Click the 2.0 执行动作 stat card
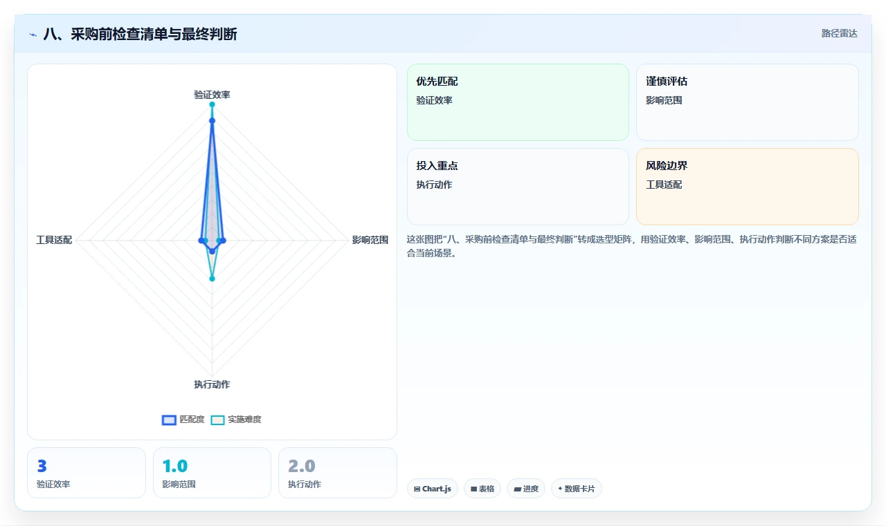 [x=338, y=473]
